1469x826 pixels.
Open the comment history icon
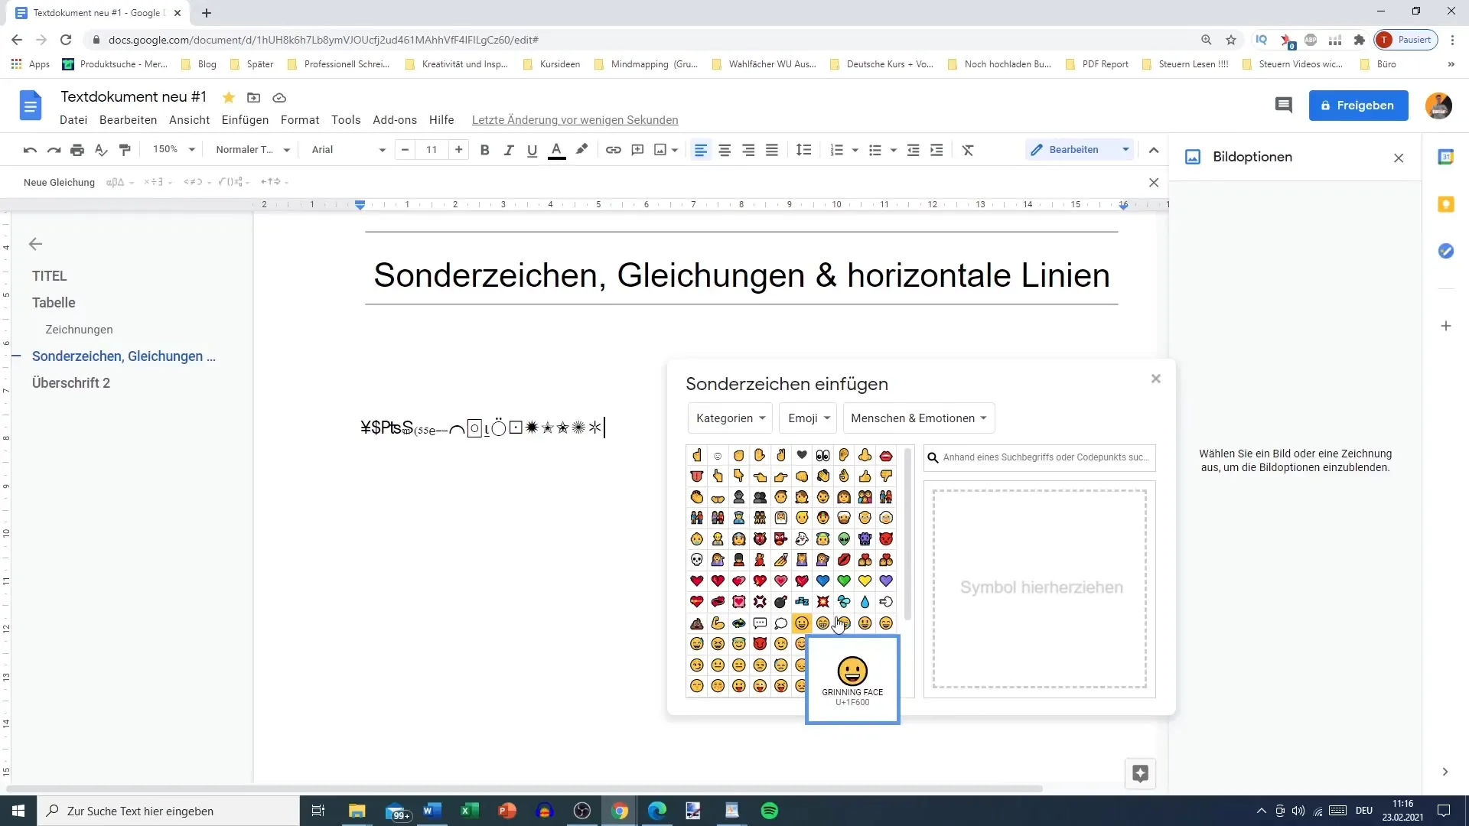click(1283, 106)
